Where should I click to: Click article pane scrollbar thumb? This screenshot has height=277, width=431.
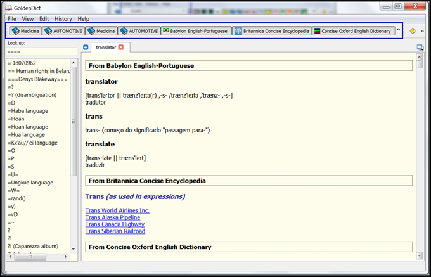[x=419, y=65]
